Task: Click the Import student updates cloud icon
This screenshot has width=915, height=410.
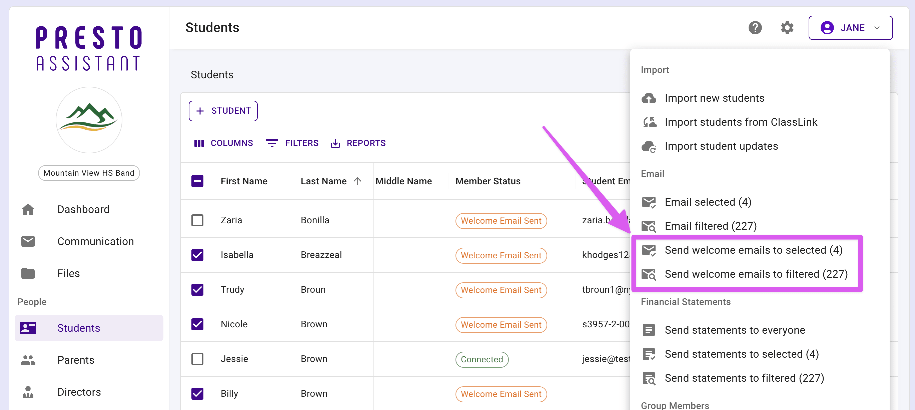Action: pos(649,146)
